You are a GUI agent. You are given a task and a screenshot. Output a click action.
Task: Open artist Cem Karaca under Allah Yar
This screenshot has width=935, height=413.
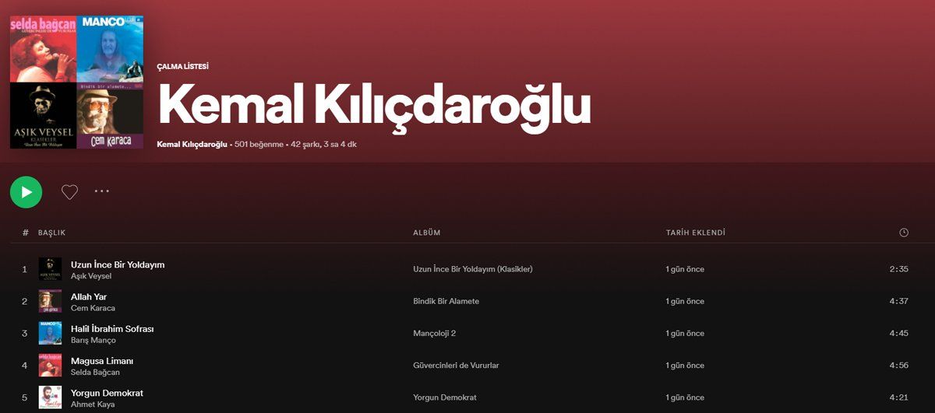coord(93,308)
